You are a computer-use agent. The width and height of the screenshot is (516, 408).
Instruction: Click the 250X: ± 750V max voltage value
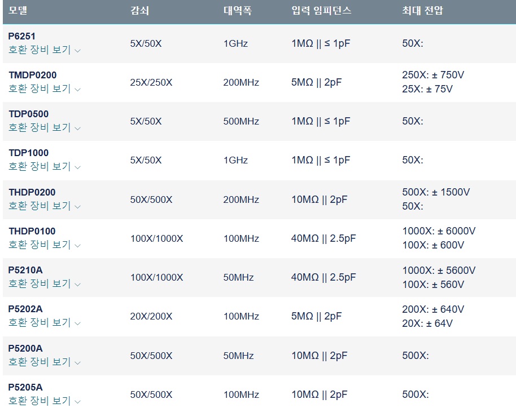tap(433, 75)
